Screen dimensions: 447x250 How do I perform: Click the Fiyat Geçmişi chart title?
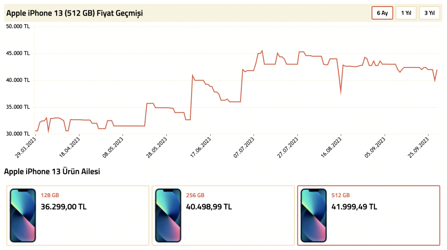click(x=75, y=13)
